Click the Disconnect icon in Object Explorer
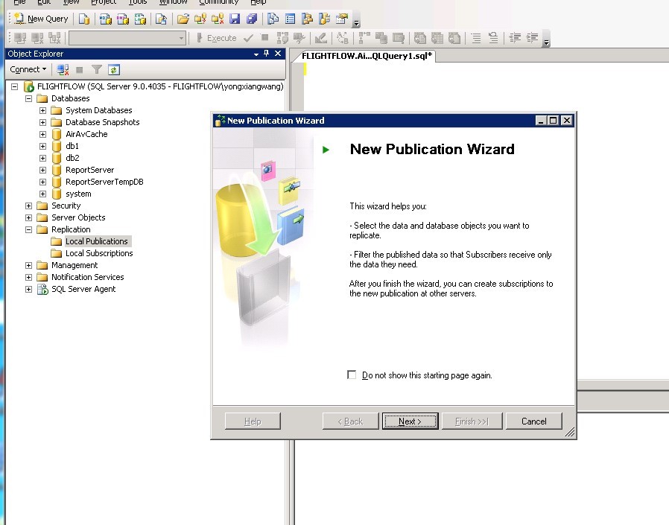Image resolution: width=669 pixels, height=525 pixels. click(x=62, y=69)
